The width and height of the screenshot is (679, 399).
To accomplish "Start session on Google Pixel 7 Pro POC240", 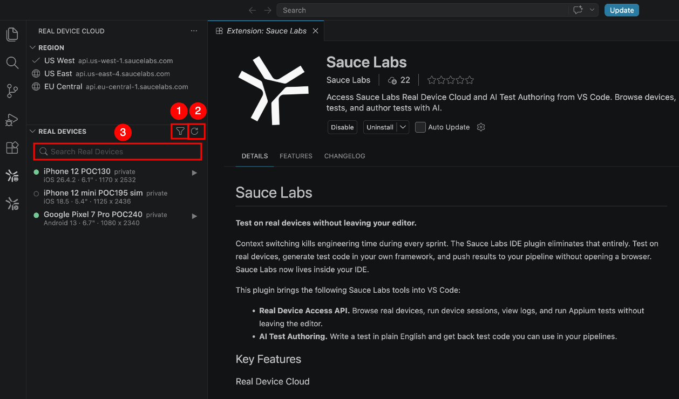I will coord(195,216).
